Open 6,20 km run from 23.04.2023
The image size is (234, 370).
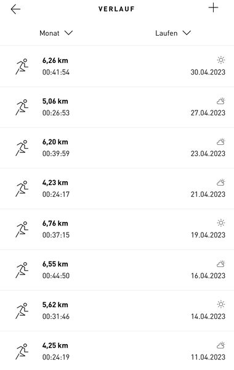pyautogui.click(x=117, y=148)
